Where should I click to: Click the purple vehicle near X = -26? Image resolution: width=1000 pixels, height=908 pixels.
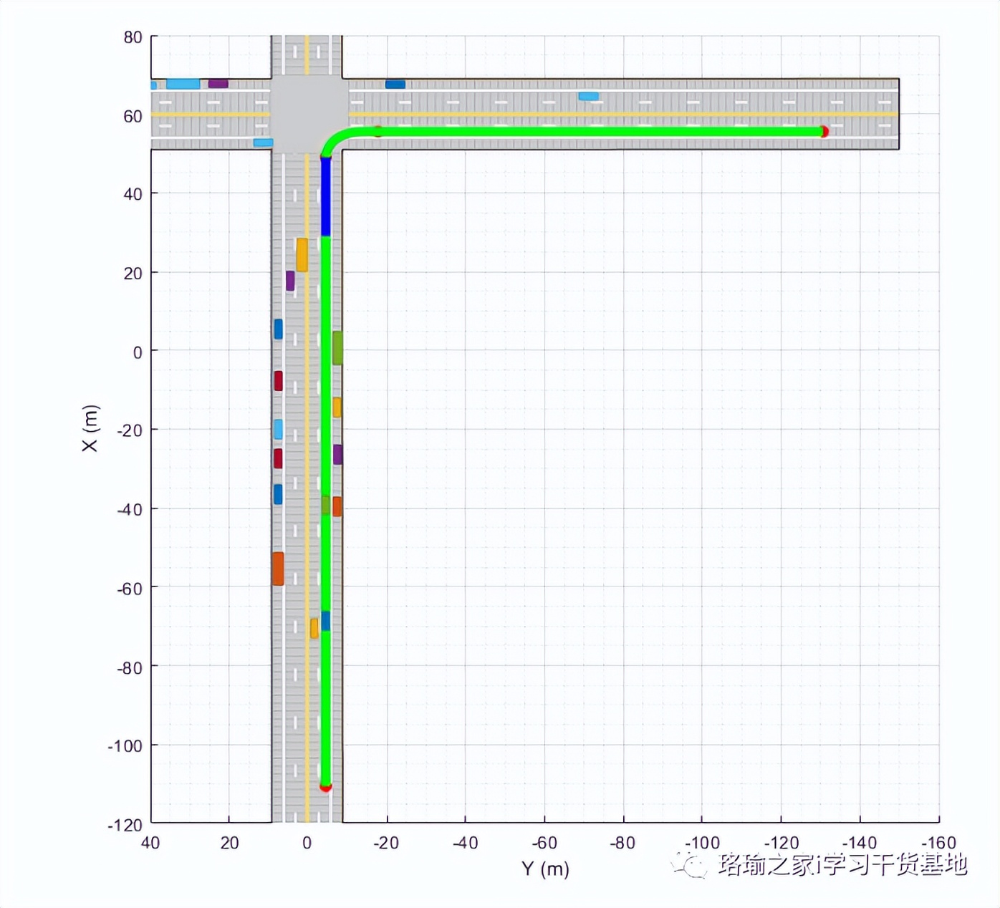point(337,454)
